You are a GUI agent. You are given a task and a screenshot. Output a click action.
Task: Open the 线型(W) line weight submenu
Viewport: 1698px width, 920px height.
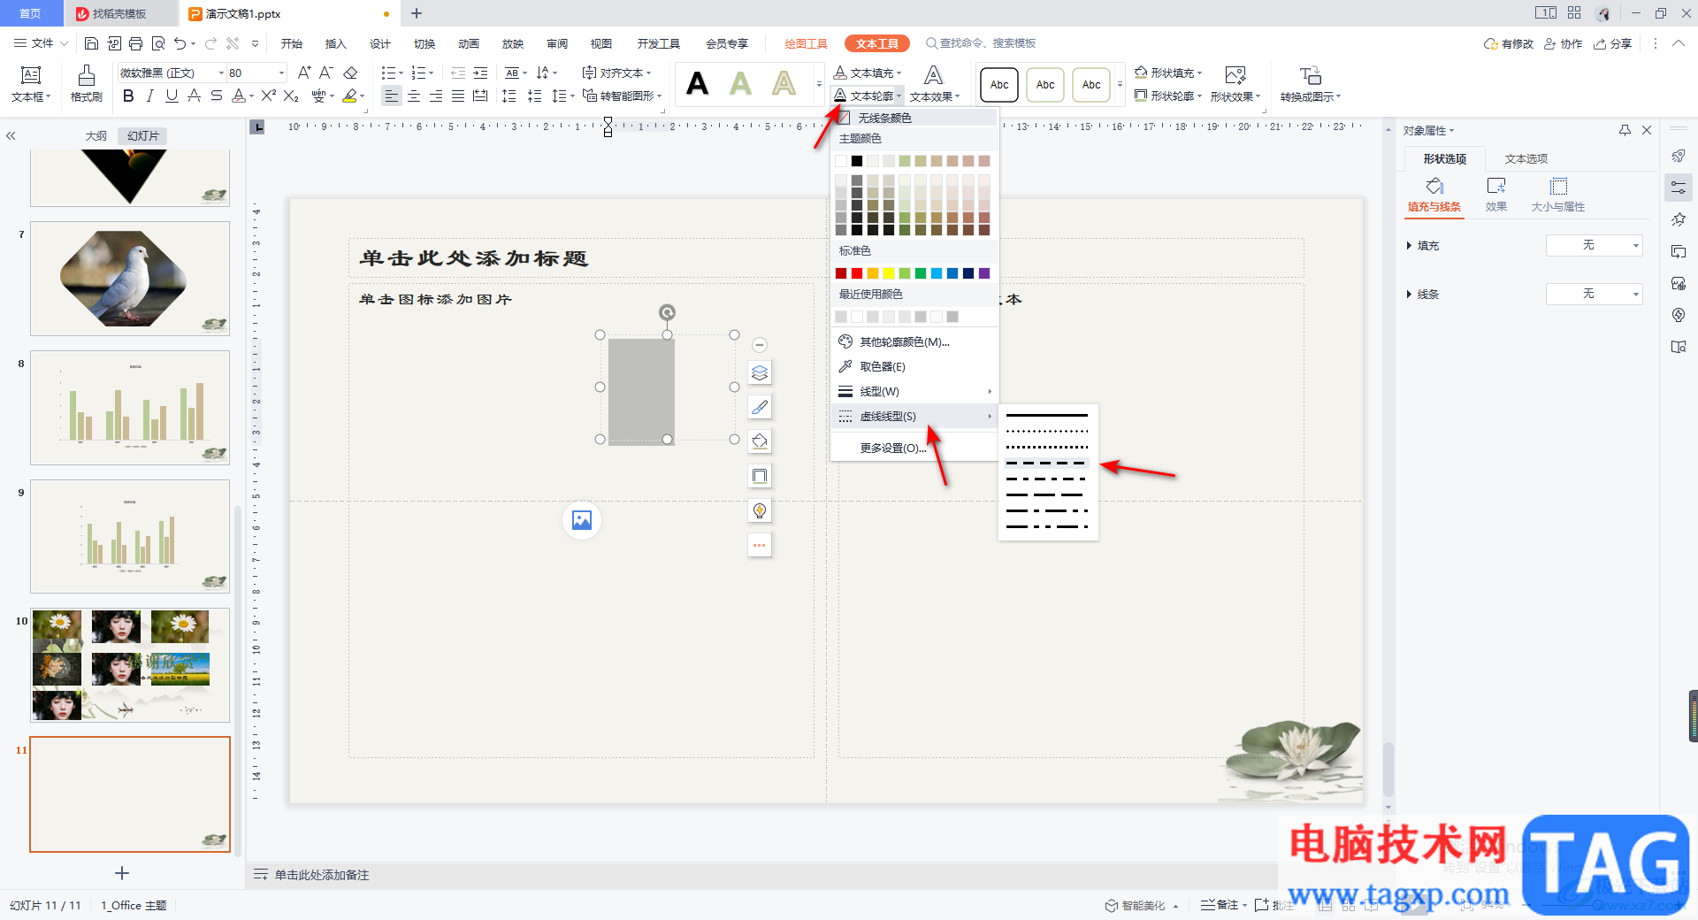click(x=914, y=391)
